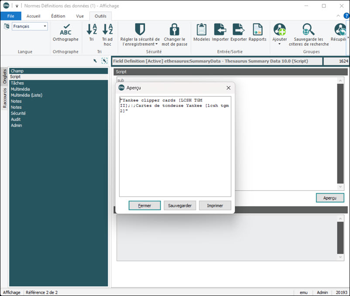Open the Tri ad hoc sort tool
350x296 pixels.
point(107,34)
